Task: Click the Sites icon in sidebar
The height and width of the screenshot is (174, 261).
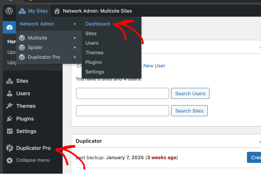Action: click(x=9, y=81)
